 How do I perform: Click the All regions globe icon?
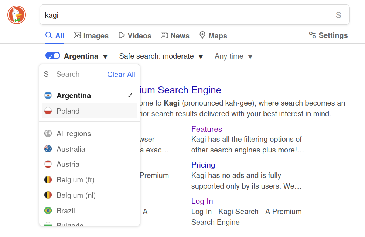(48, 134)
